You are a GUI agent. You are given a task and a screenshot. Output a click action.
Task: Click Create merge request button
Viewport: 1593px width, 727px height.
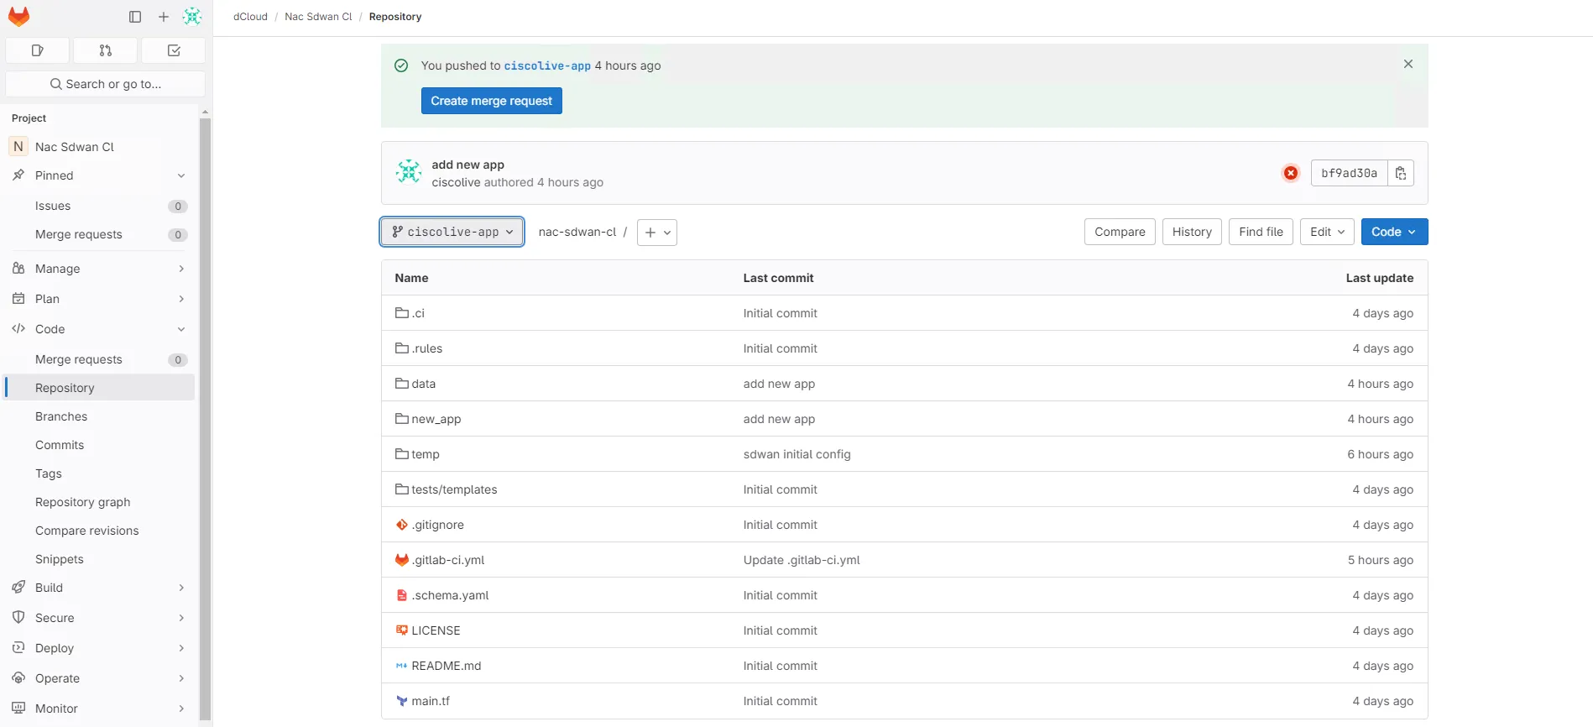coord(491,101)
